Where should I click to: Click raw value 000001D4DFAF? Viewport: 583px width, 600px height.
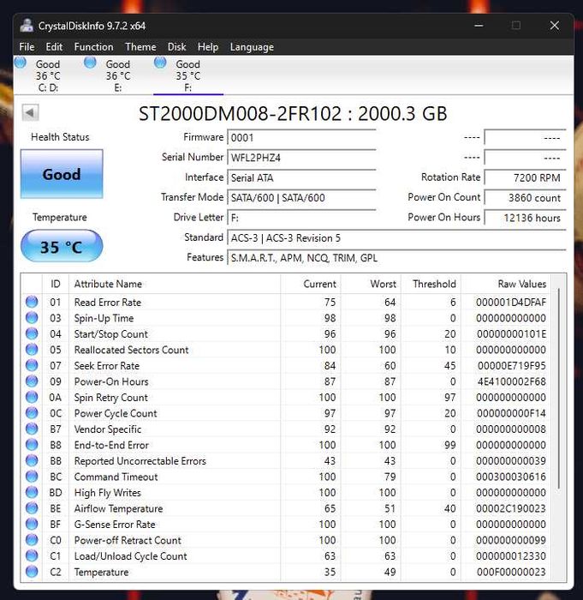coord(511,303)
